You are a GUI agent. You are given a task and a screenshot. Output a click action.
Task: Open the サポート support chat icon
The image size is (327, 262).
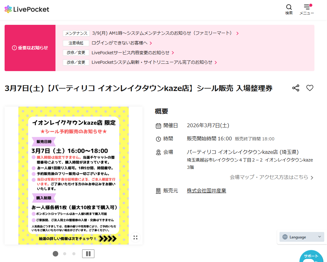click(x=311, y=257)
